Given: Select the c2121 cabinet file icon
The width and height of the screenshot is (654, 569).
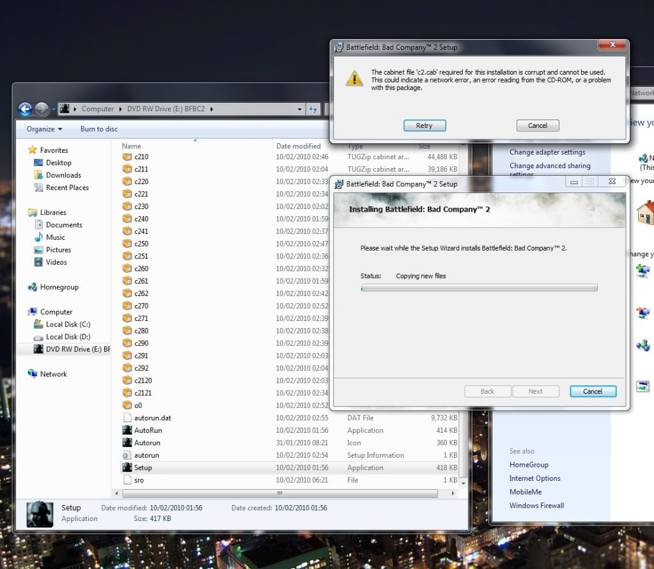Looking at the screenshot, I should click(x=127, y=393).
